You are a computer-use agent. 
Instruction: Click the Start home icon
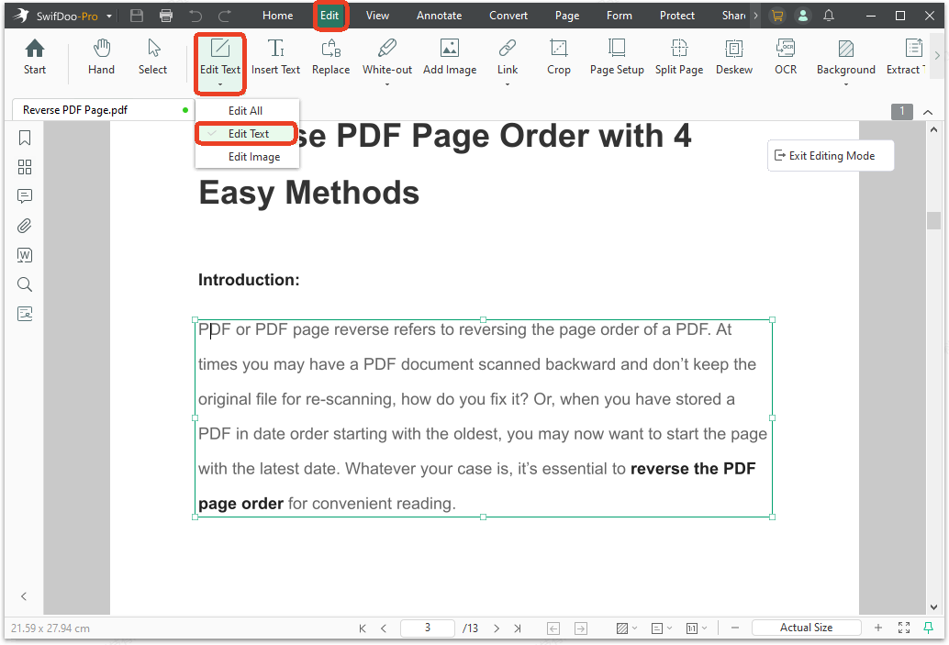(35, 57)
